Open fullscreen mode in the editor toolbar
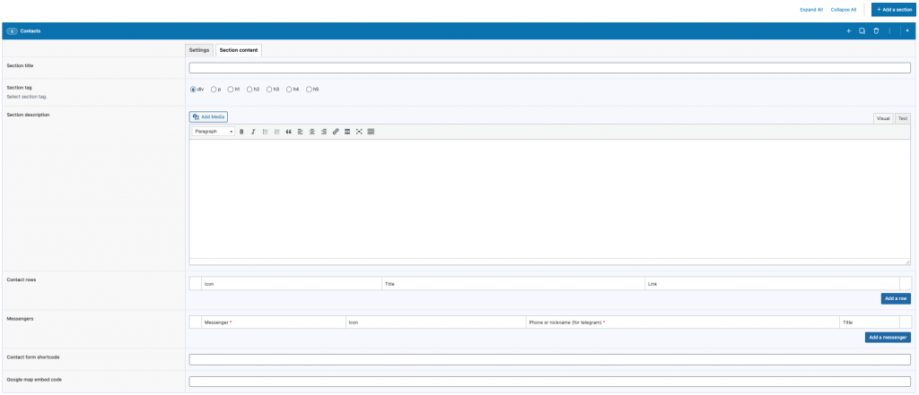 pos(359,132)
